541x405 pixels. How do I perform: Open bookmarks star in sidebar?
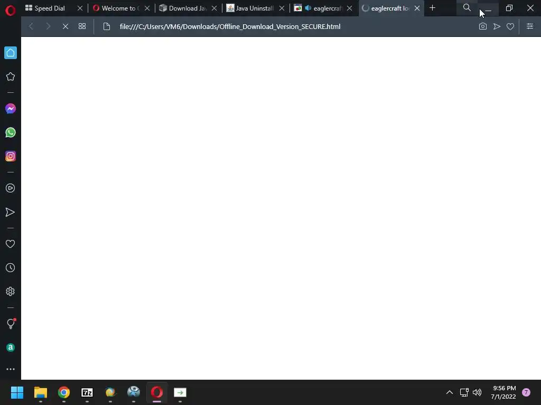11,76
